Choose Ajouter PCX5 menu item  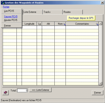(11, 20)
